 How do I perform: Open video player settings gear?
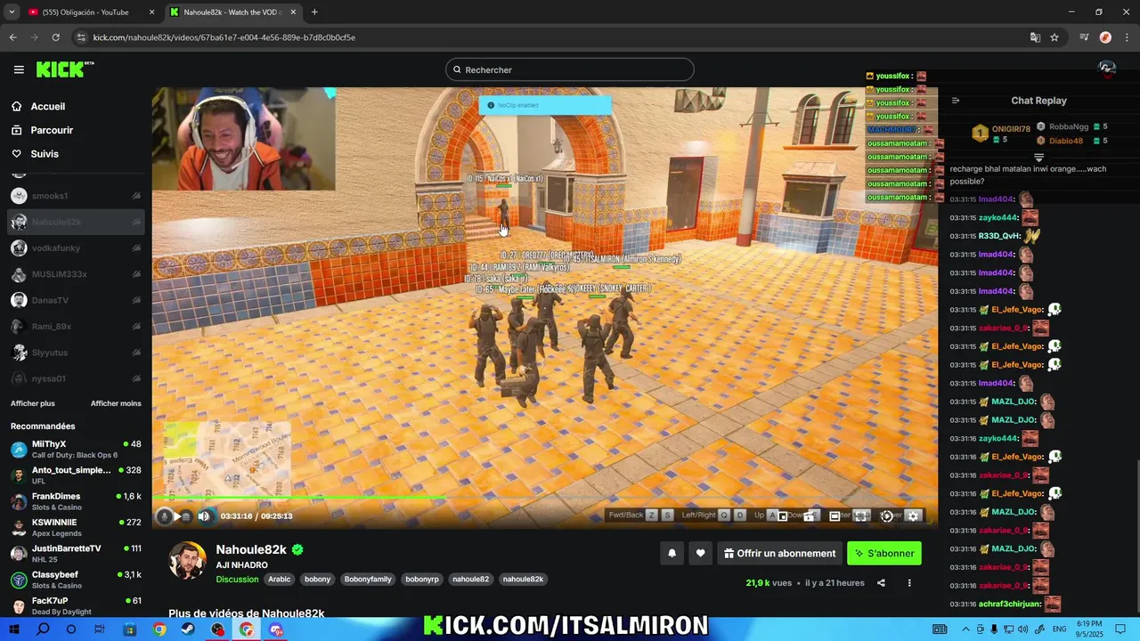click(913, 516)
